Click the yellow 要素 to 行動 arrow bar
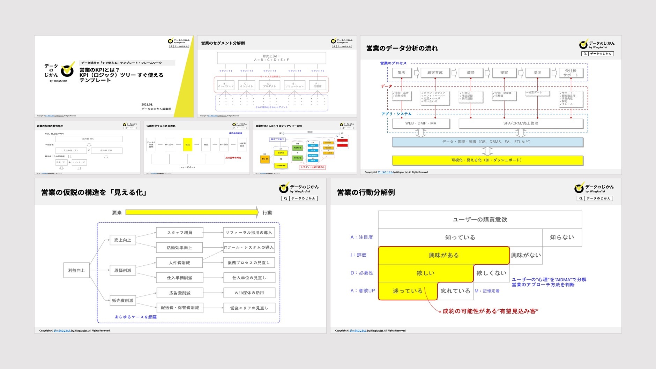 (x=192, y=212)
